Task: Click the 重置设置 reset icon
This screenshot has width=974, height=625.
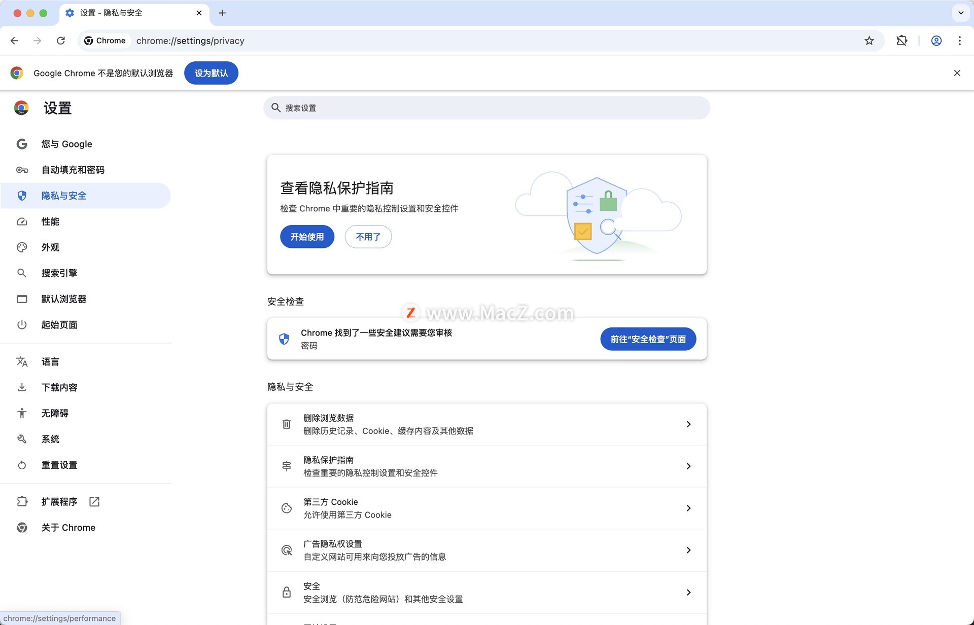Action: [x=22, y=465]
